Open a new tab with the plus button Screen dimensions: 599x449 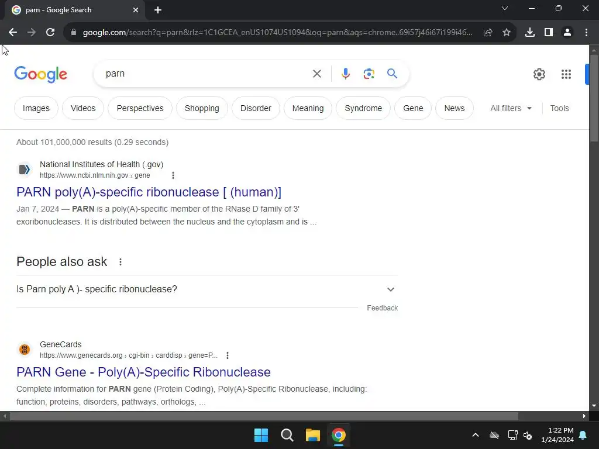click(x=158, y=11)
